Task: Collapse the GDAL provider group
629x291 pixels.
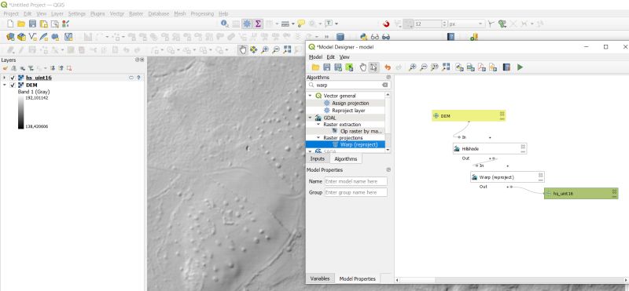Action: coord(310,118)
